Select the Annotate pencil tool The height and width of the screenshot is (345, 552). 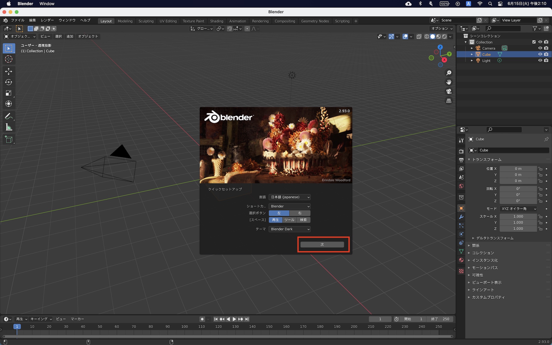9,116
